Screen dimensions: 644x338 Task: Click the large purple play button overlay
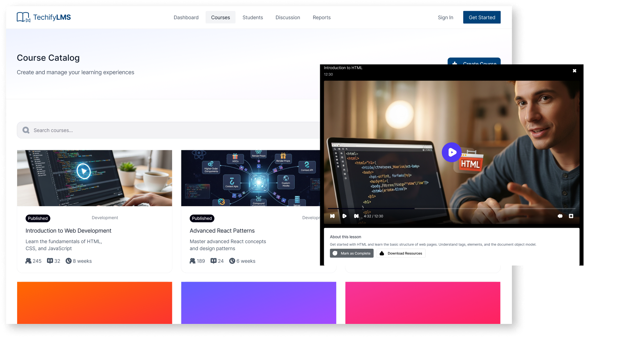(452, 153)
